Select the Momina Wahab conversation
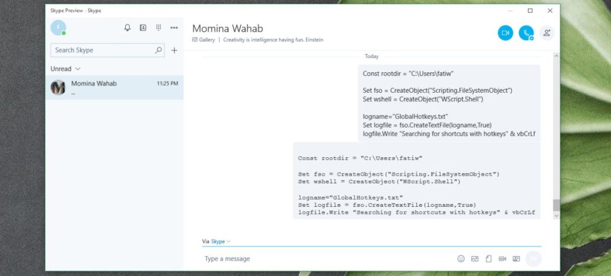 coord(115,87)
